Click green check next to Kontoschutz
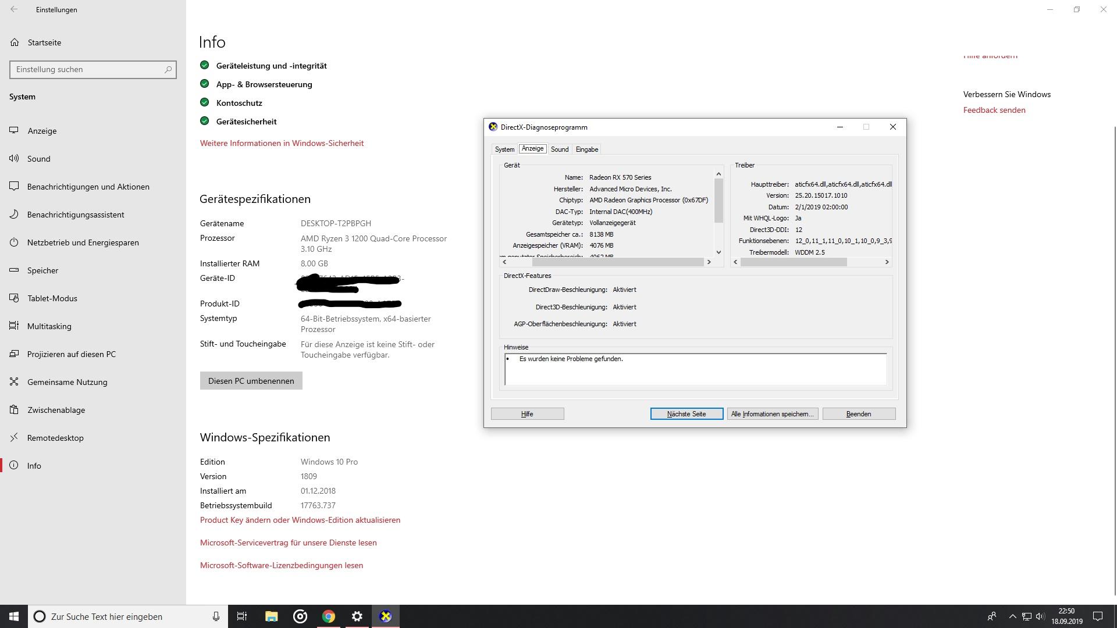 pos(204,102)
